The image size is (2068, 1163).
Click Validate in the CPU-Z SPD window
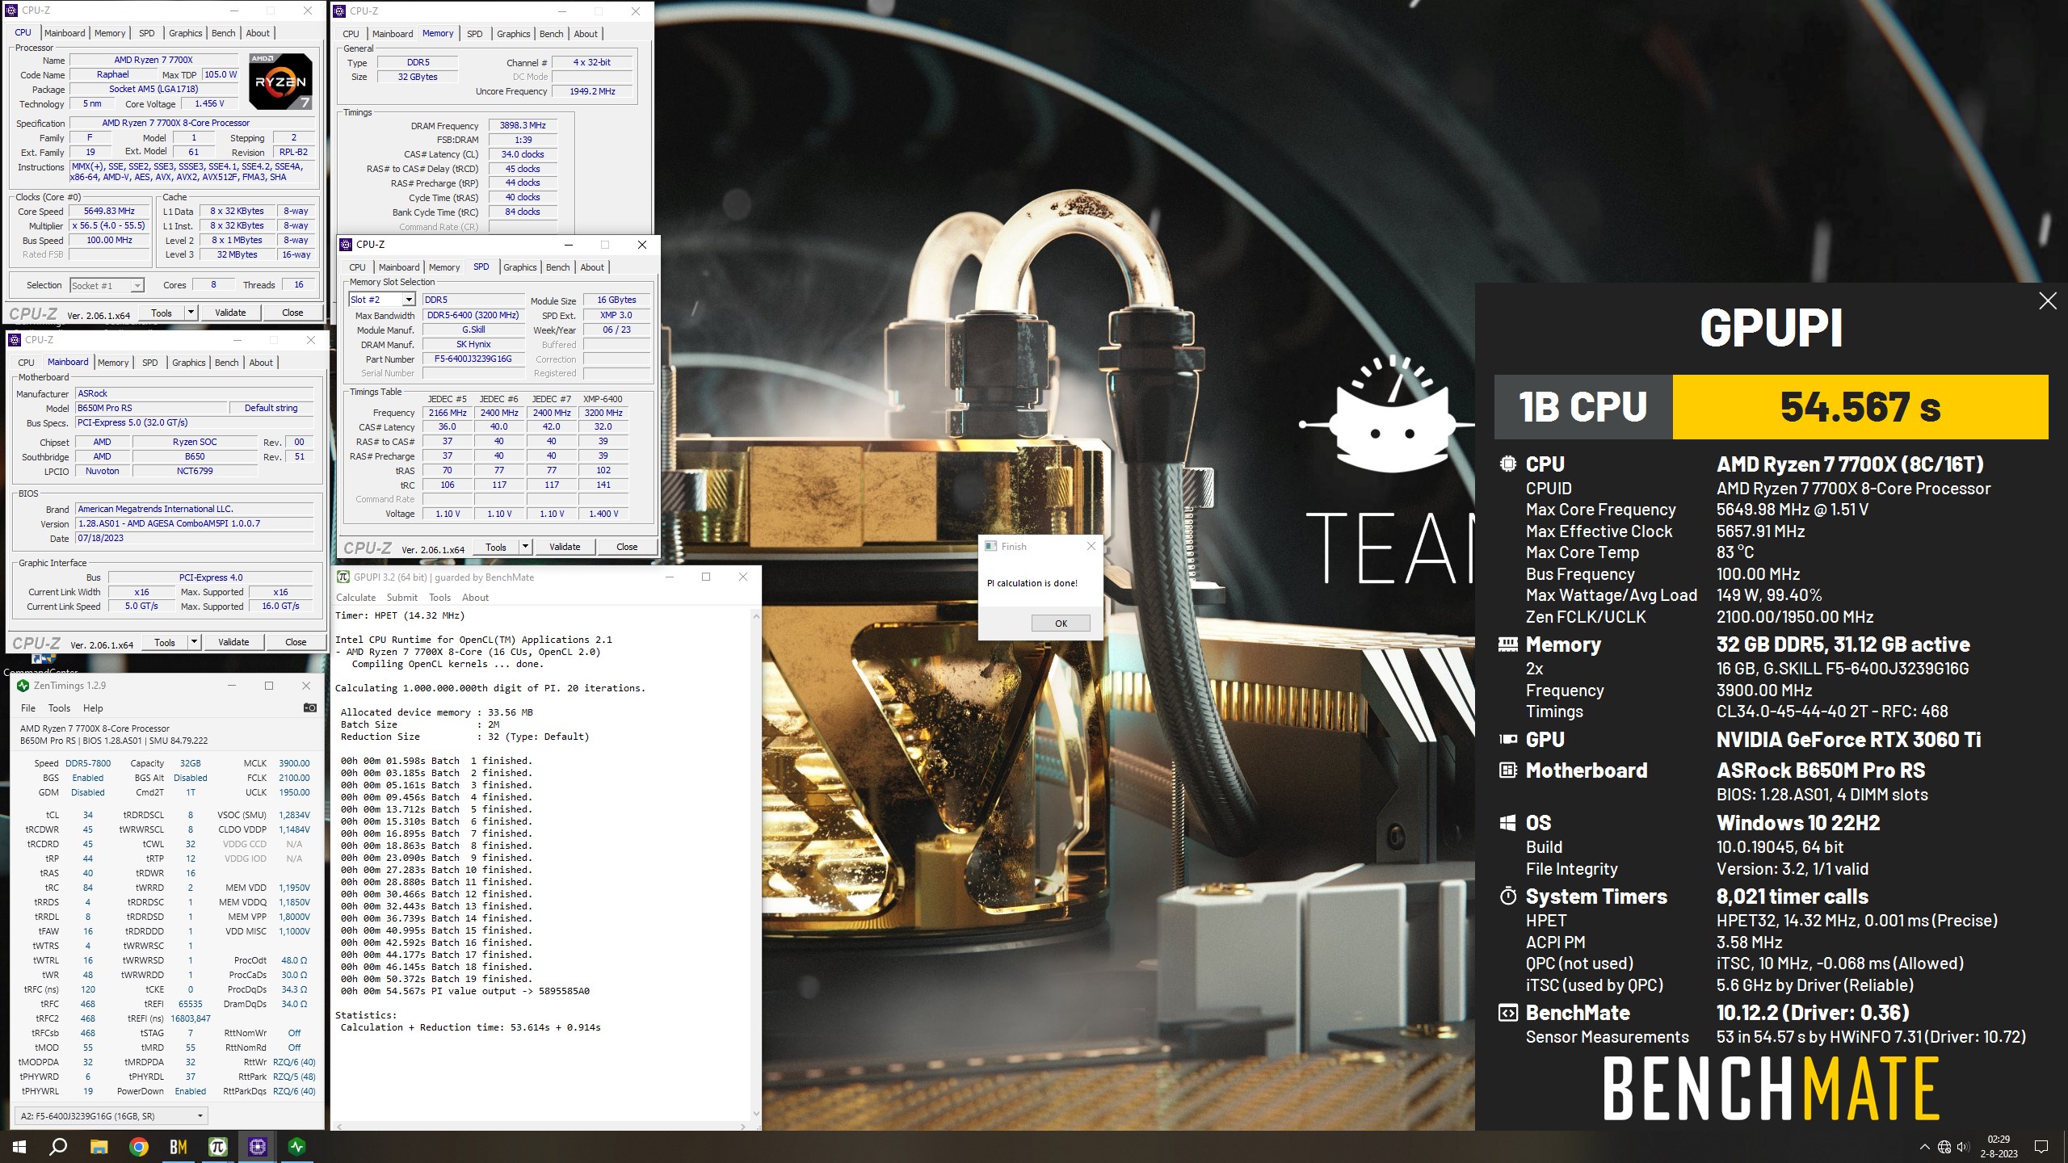pyautogui.click(x=565, y=547)
